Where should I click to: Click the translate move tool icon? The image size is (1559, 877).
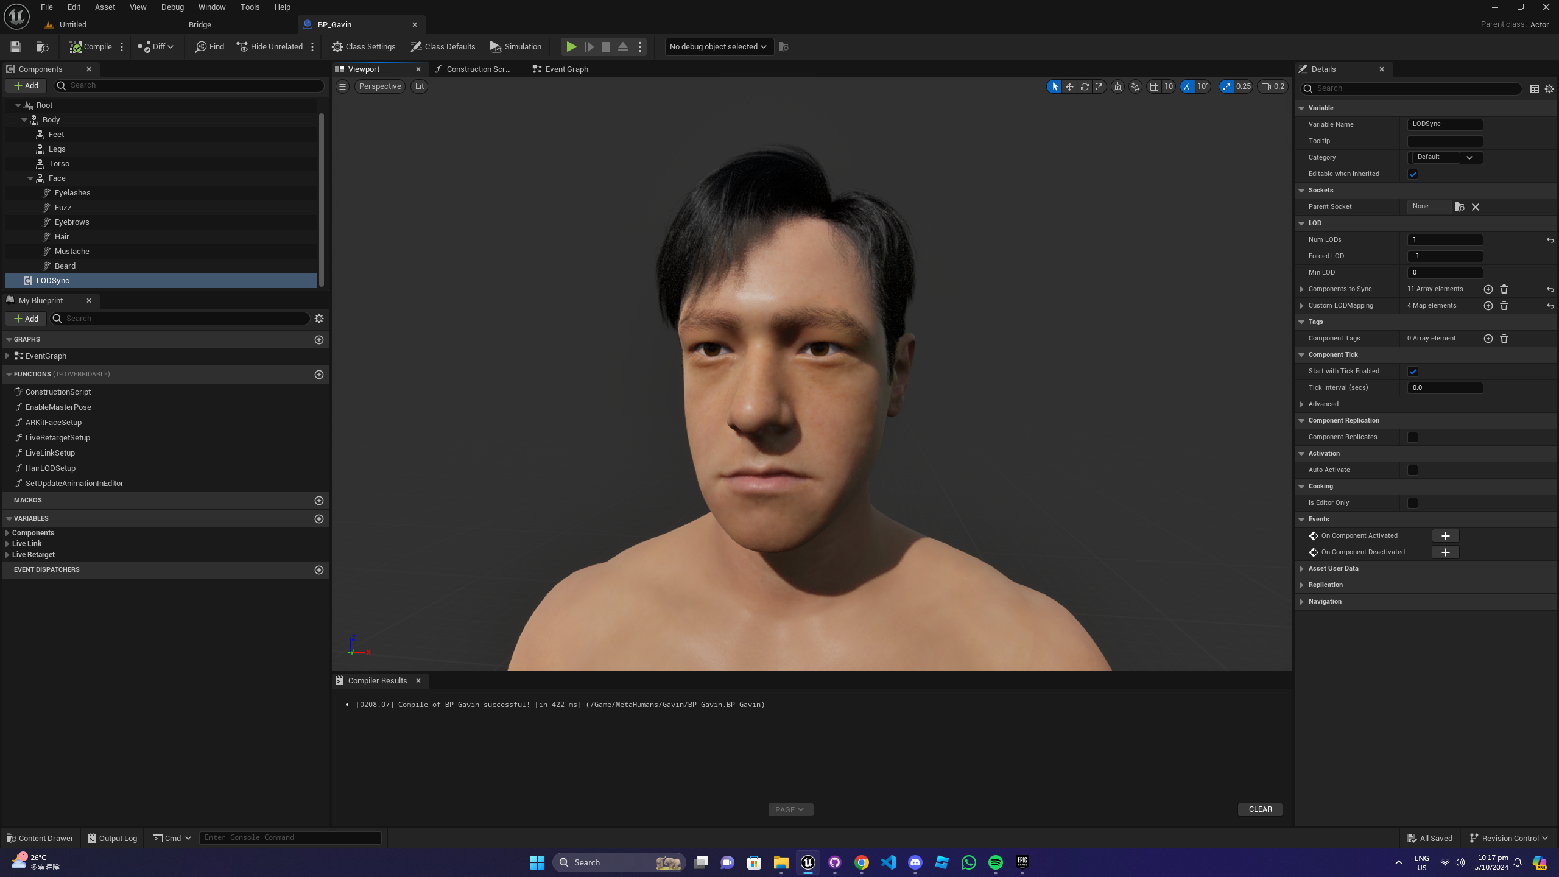(x=1069, y=86)
